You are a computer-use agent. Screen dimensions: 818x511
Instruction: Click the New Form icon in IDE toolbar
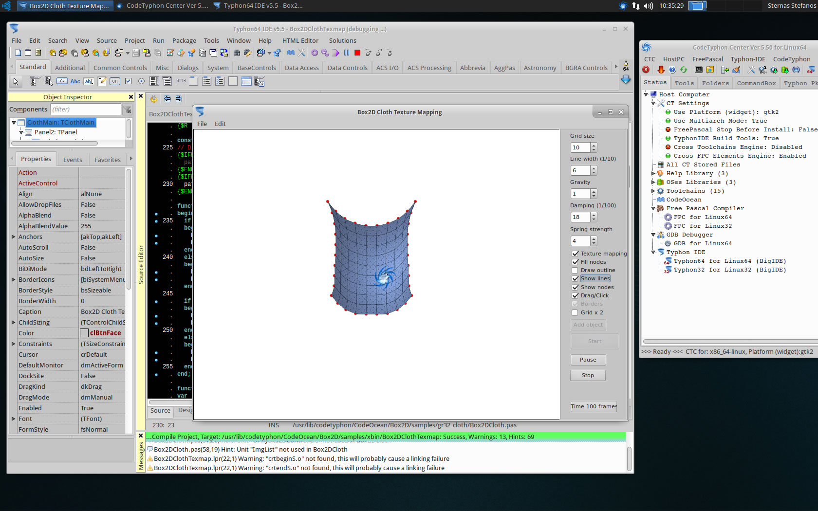point(28,53)
